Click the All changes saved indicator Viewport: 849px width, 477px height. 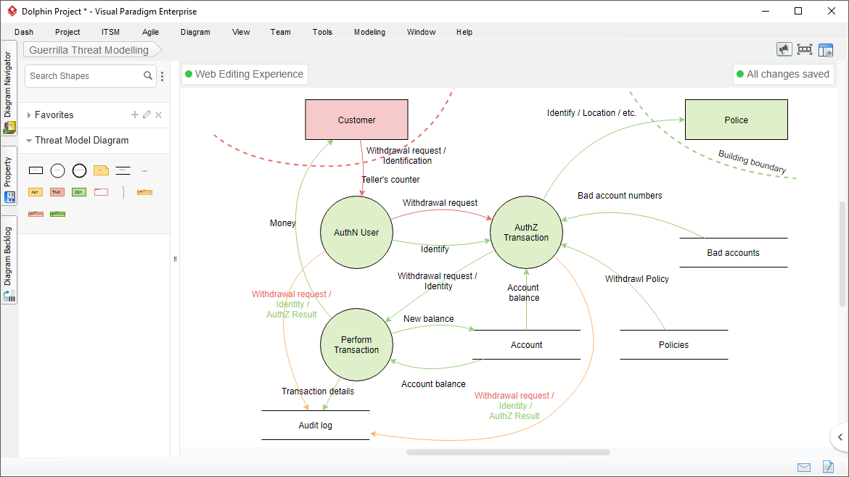784,74
